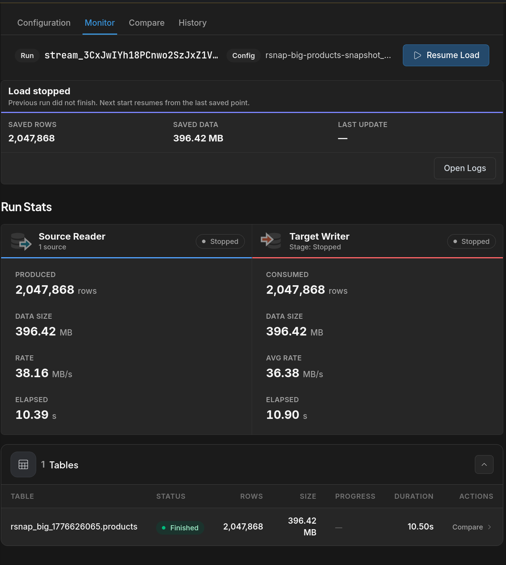Click the play icon in Resume Load

click(x=417, y=55)
